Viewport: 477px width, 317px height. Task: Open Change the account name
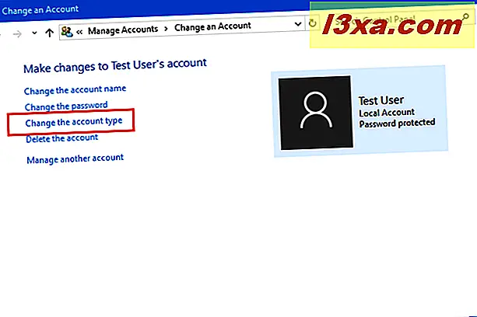pyautogui.click(x=75, y=90)
